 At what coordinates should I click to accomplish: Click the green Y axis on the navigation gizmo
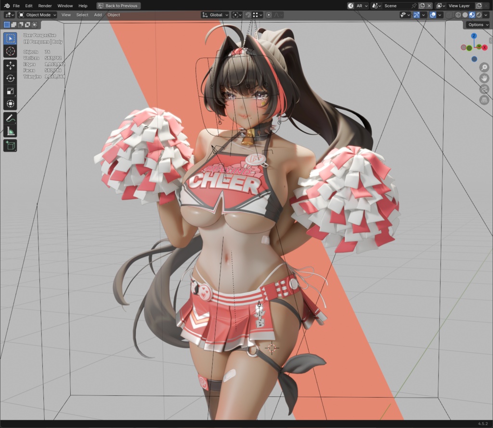point(479,46)
